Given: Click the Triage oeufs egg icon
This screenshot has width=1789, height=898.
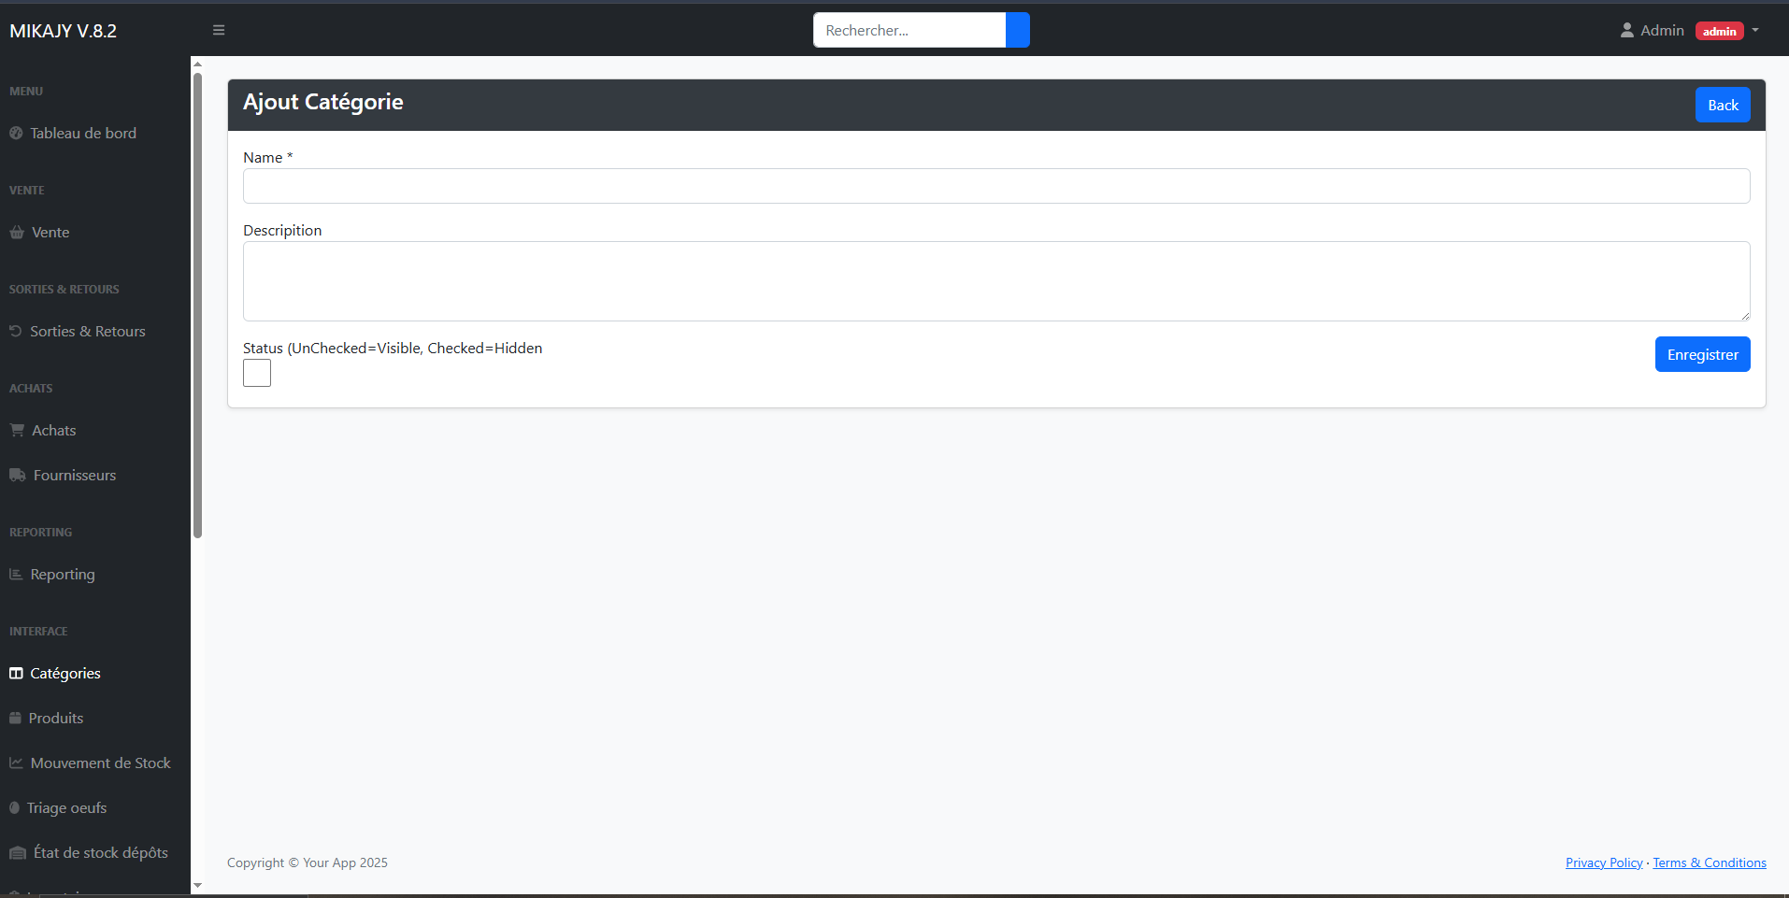Looking at the screenshot, I should tap(14, 808).
